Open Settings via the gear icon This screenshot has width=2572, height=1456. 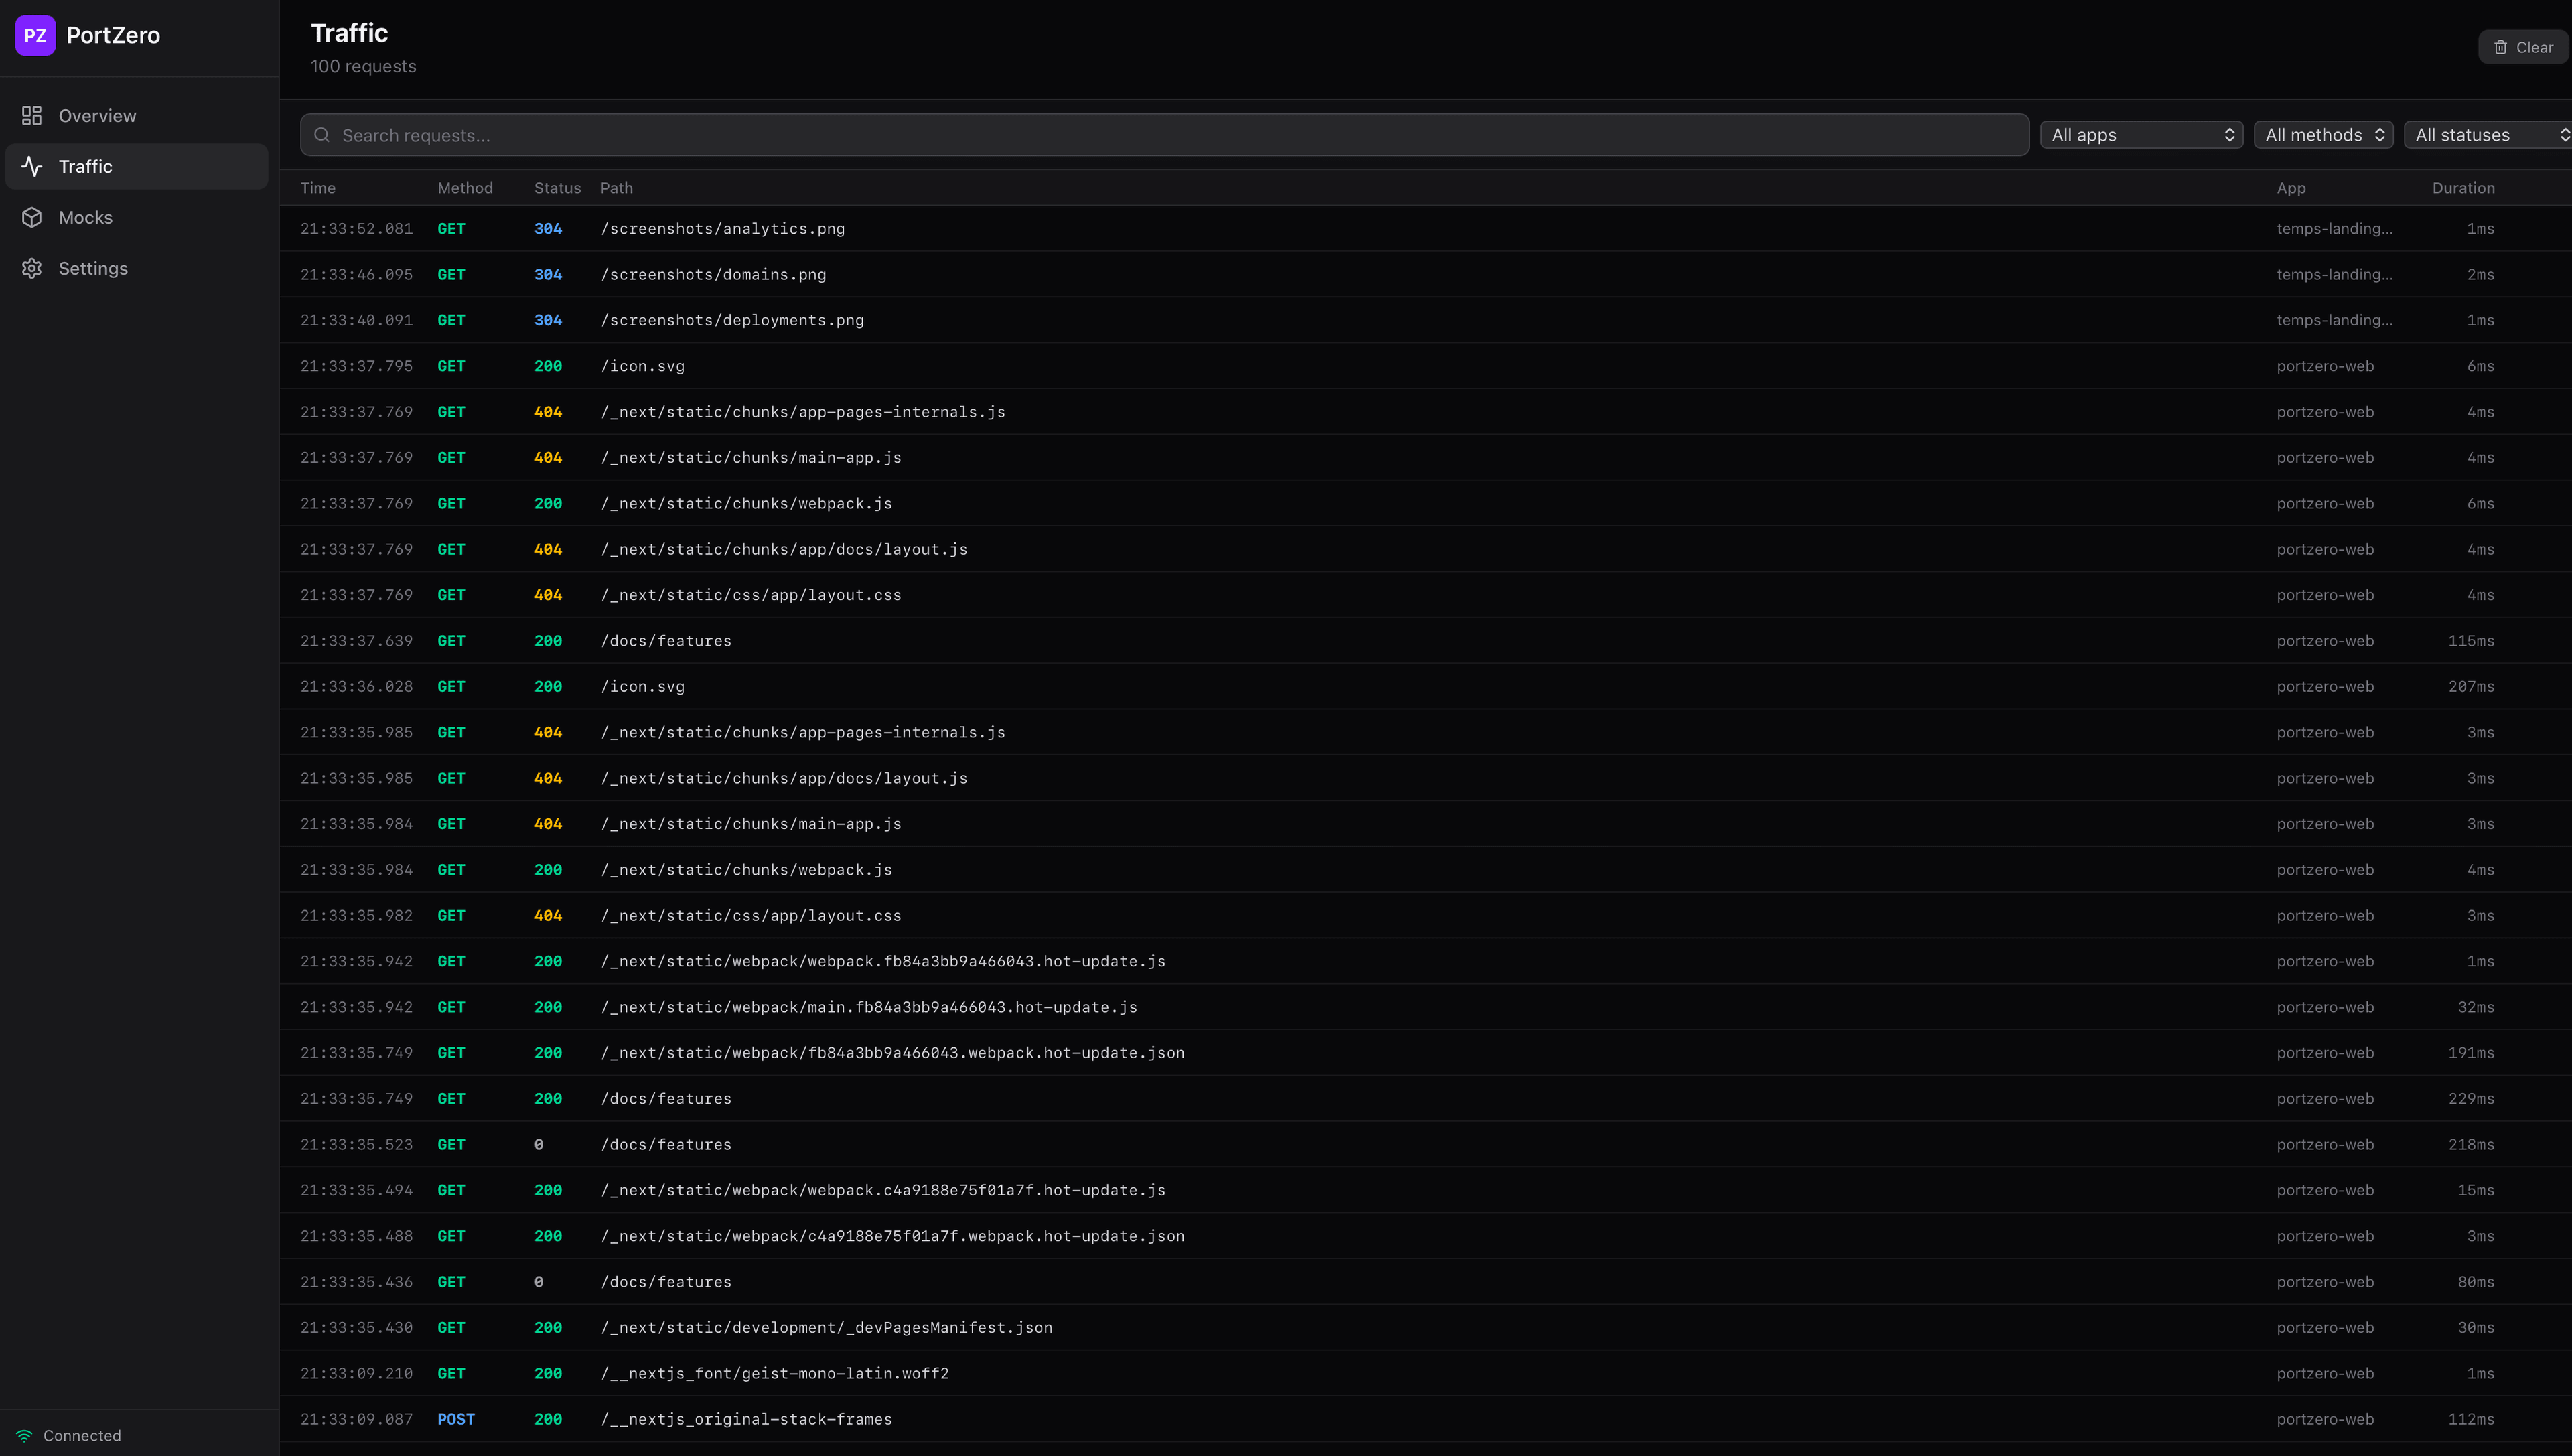click(31, 268)
